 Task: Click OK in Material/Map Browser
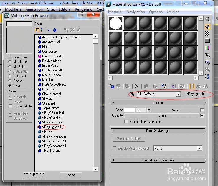34,175
